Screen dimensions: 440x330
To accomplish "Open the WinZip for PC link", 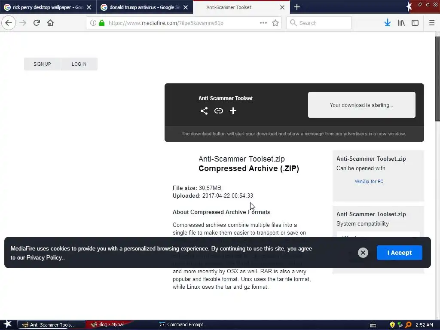I will (x=369, y=182).
